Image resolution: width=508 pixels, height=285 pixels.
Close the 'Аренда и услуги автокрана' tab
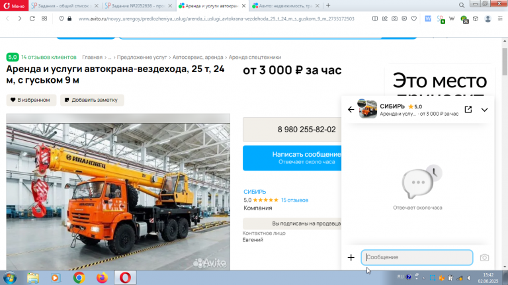point(243,6)
